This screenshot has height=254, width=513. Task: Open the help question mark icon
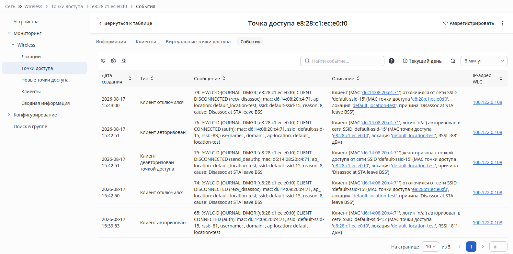[x=392, y=61]
